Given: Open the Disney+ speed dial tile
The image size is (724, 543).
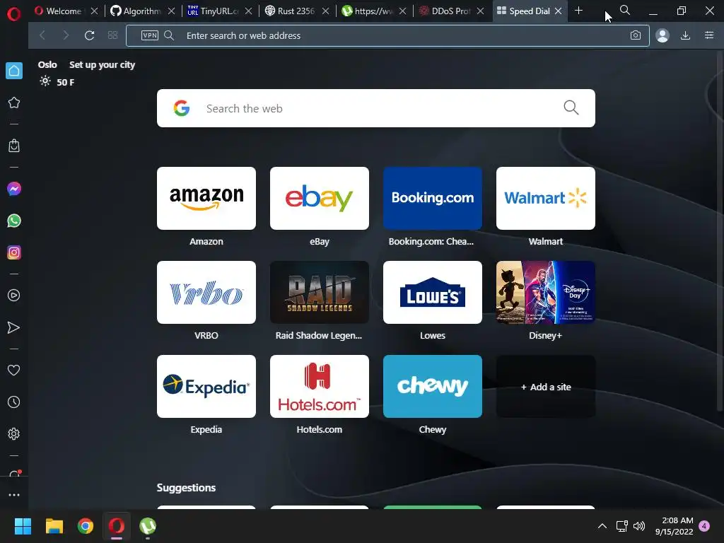Looking at the screenshot, I should click(x=546, y=292).
